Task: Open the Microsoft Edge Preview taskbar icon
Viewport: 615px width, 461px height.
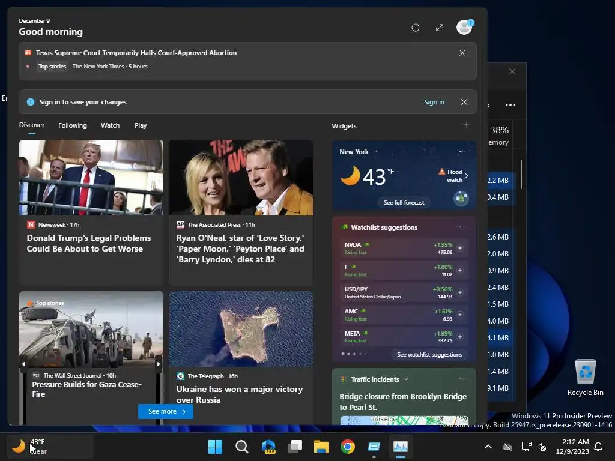Action: [x=268, y=447]
